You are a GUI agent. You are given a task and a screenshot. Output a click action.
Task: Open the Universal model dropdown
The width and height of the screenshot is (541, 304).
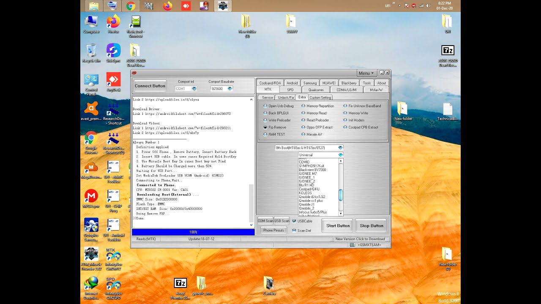[321, 155]
